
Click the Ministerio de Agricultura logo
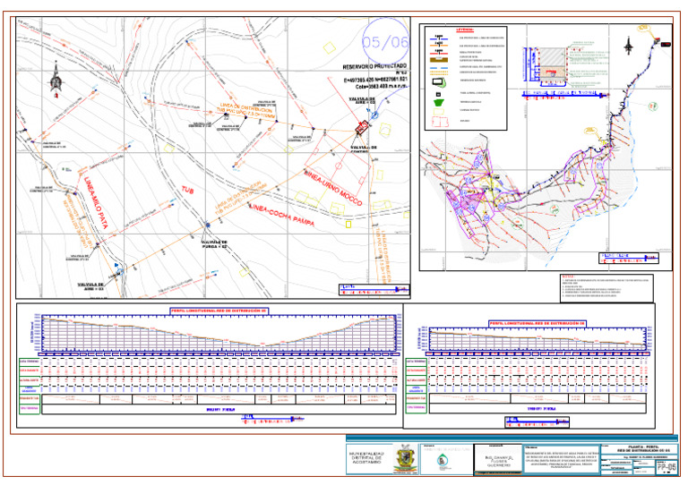443,461
